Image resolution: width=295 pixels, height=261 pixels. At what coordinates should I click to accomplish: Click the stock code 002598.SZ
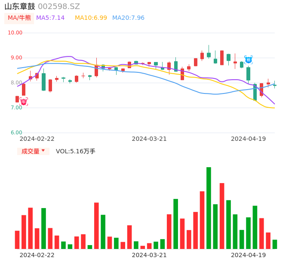click(x=59, y=6)
